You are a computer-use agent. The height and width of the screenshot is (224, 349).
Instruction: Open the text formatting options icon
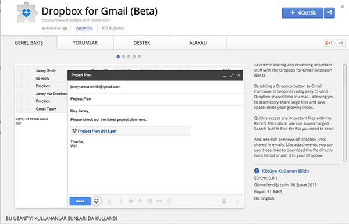(109, 201)
